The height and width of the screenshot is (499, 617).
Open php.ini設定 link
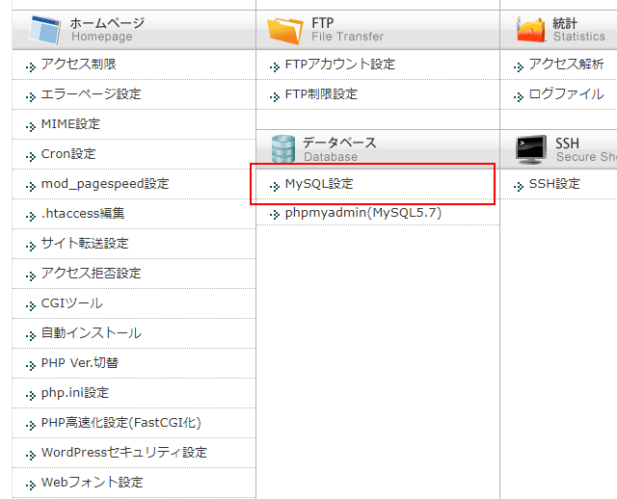75,393
